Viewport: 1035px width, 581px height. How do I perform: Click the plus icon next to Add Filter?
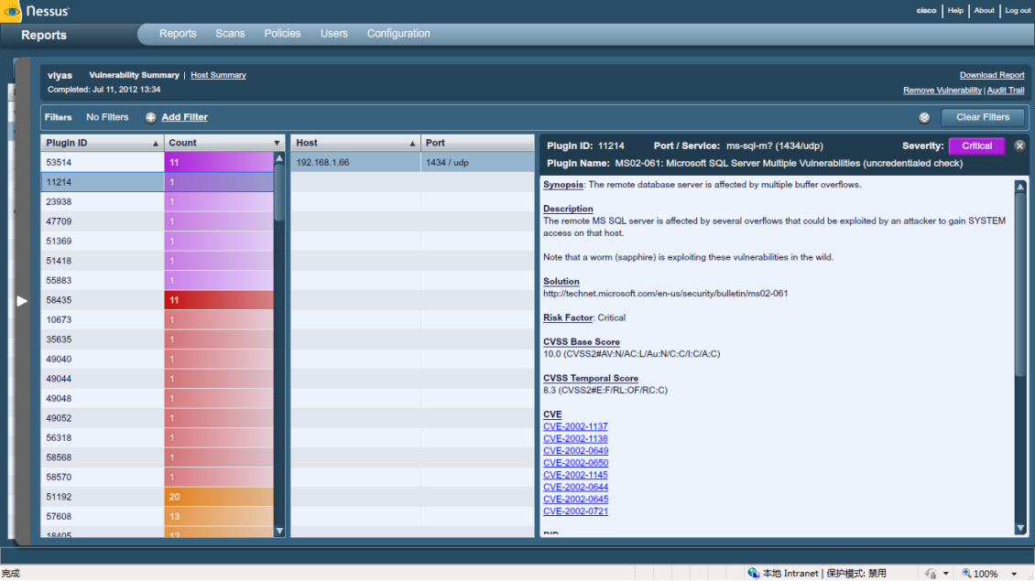(150, 117)
